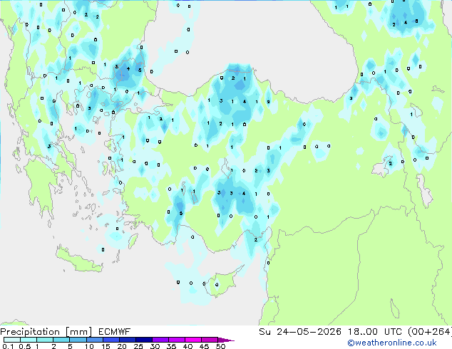Click the '18:00 UTC' time text
The height and width of the screenshot is (349, 452).
375,332
